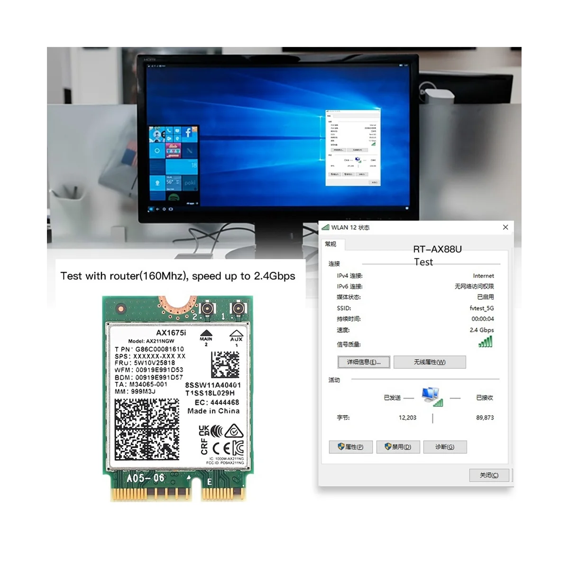Open the Spotify tile on the monitor
The width and height of the screenshot is (569, 569).
pyautogui.click(x=174, y=197)
